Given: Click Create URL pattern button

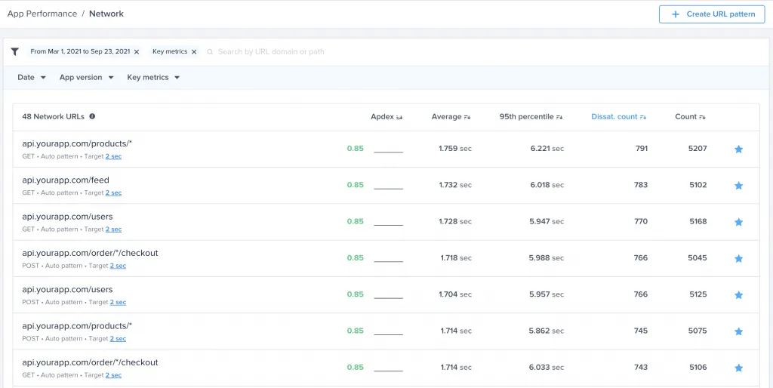Looking at the screenshot, I should (712, 14).
